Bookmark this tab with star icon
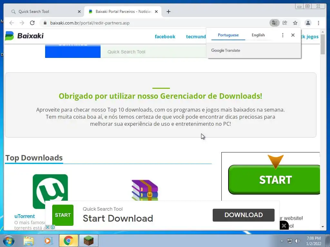Image resolution: width=330 pixels, height=247 pixels. 295,23
